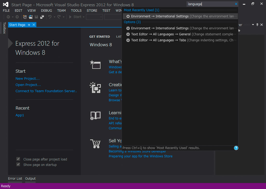Select Most Recently Used International Settings result

pyautogui.click(x=180, y=16)
